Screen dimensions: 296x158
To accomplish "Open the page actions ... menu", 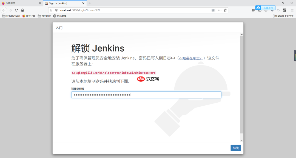I will 219,10.
